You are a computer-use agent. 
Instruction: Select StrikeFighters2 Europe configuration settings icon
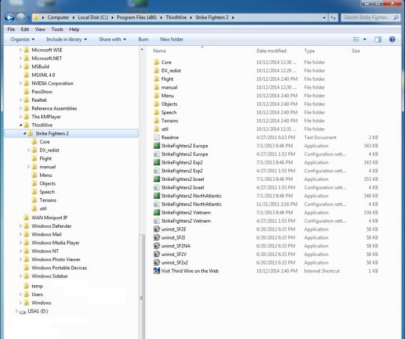click(156, 154)
